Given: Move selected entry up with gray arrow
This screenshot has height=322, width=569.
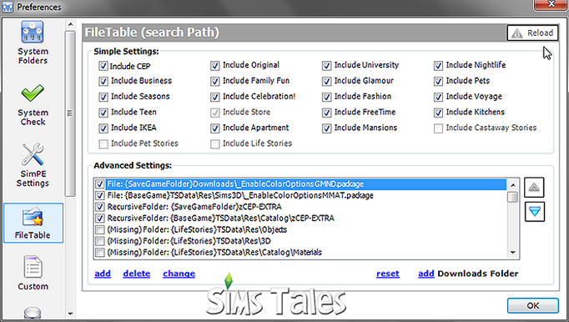Looking at the screenshot, I should click(534, 188).
